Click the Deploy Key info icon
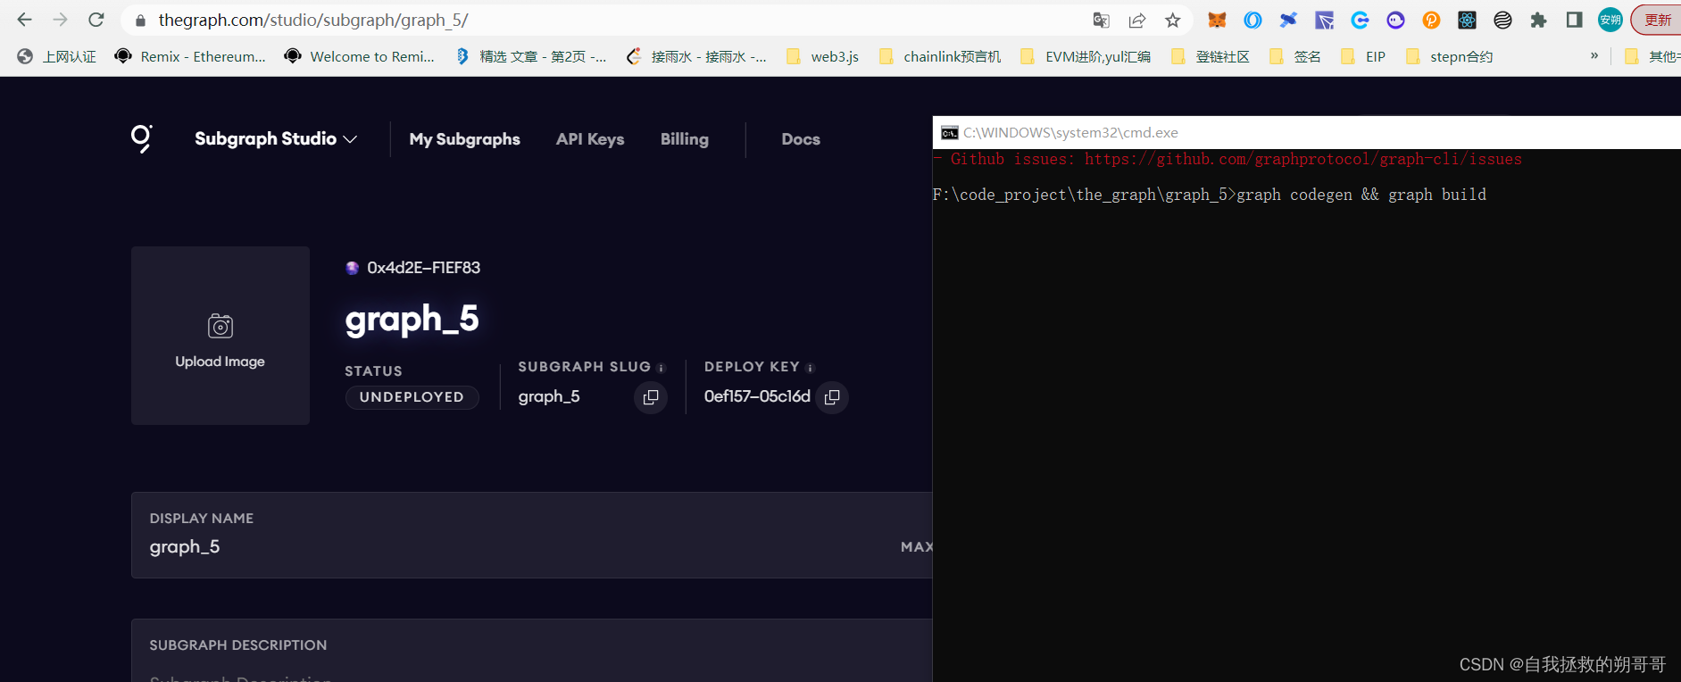 (x=811, y=368)
